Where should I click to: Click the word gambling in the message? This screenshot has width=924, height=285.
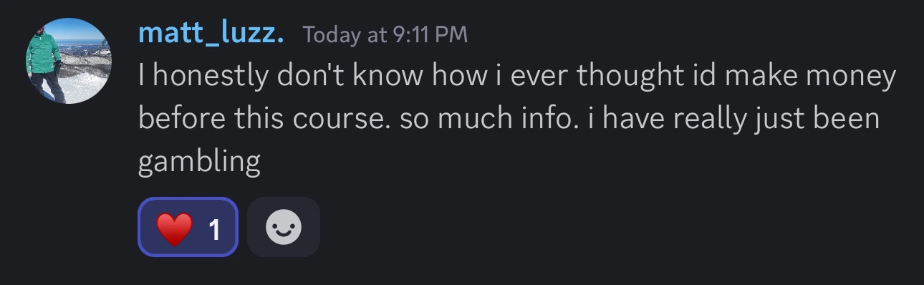198,163
